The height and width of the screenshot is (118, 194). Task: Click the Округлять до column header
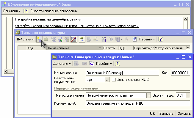pos(144,48)
